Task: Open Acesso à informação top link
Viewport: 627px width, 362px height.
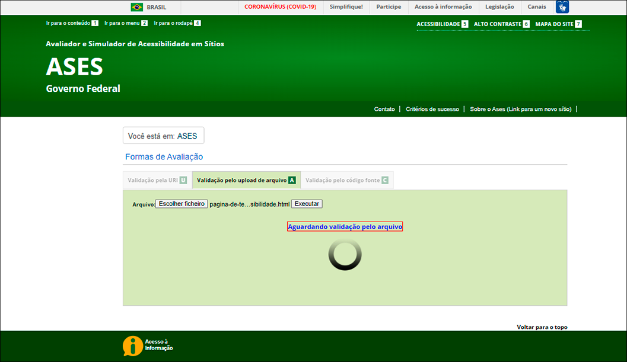Action: (x=443, y=7)
